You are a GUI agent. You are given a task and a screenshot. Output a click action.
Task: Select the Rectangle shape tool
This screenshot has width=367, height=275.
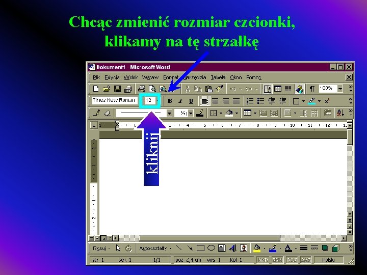tap(200, 248)
